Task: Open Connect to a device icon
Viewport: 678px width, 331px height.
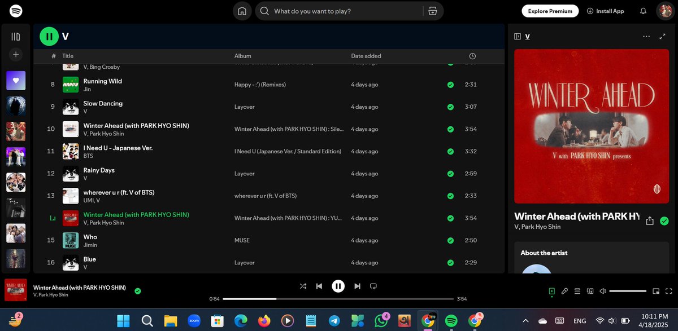Action: pyautogui.click(x=590, y=291)
